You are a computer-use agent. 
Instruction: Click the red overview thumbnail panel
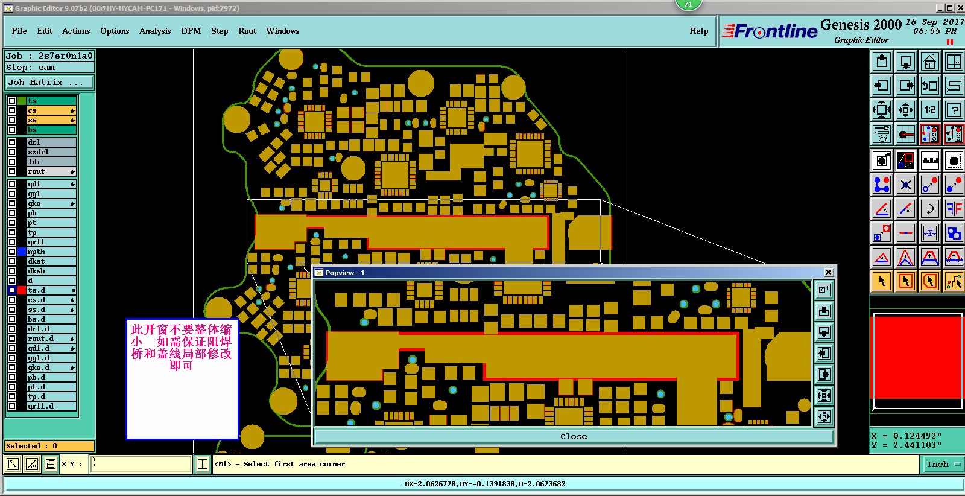pos(917,361)
